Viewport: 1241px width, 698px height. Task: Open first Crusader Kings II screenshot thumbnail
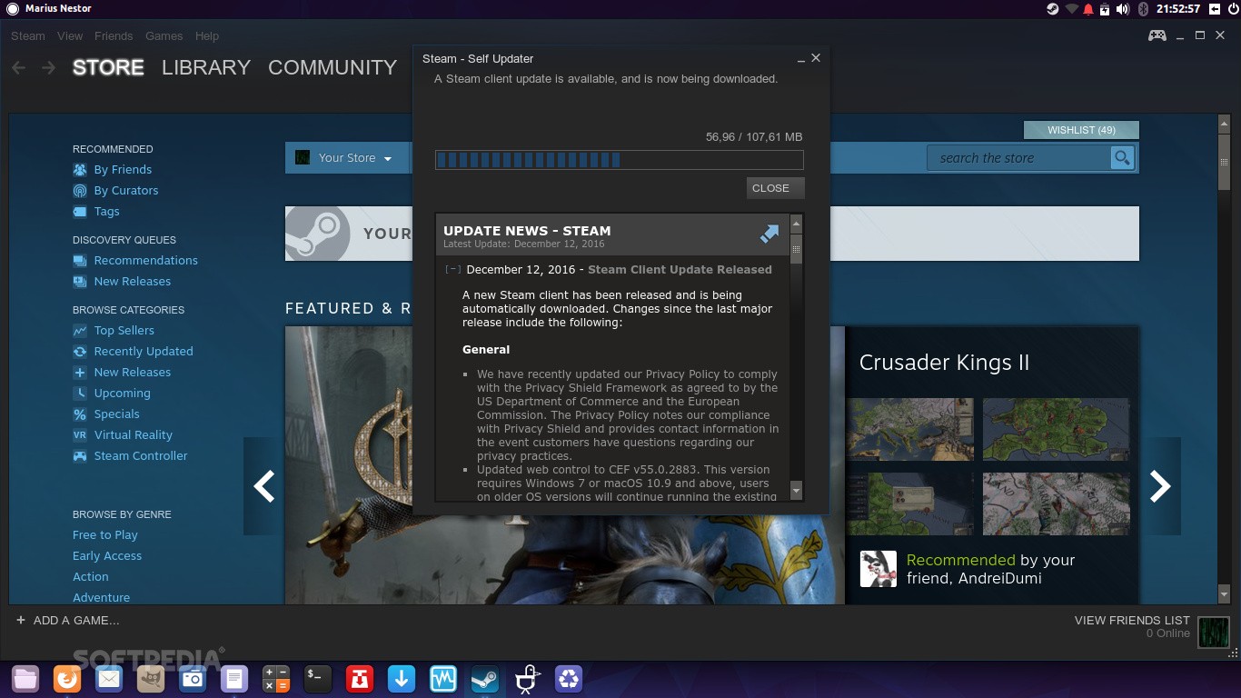tap(910, 429)
